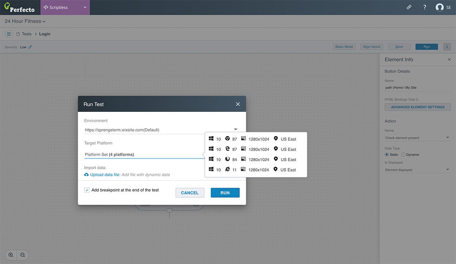Open the Is Displayed dropdown
The image size is (456, 264).
pos(417,170)
